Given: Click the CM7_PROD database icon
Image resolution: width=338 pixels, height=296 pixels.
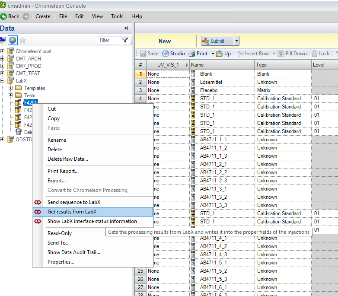Looking at the screenshot, I should pyautogui.click(x=10, y=66).
